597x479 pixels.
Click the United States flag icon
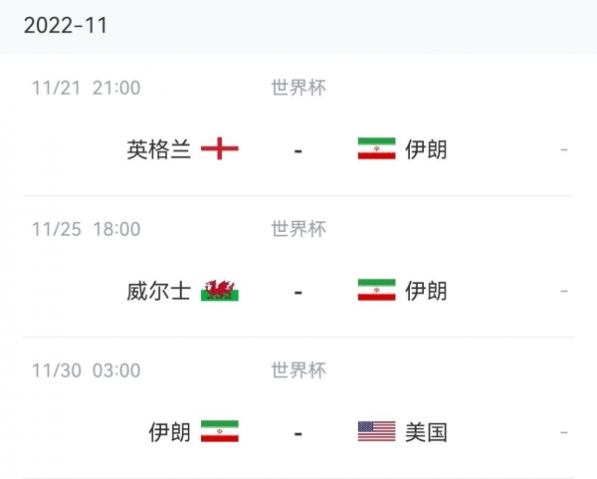click(376, 432)
